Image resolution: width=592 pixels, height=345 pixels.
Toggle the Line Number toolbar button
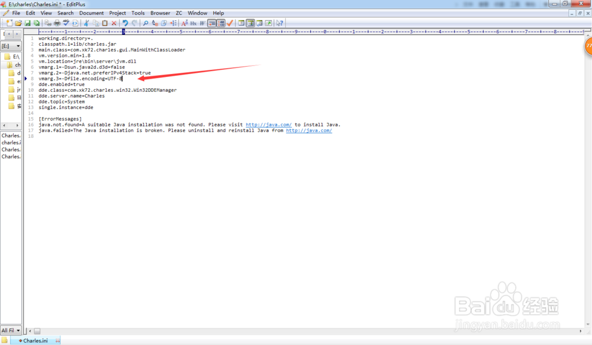[x=221, y=23]
